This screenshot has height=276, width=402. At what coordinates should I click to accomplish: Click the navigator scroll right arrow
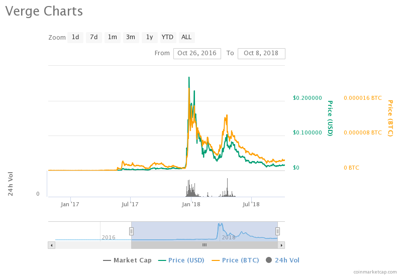click(281, 245)
